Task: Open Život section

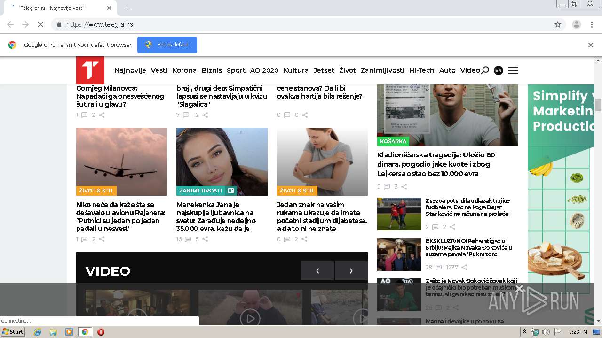Action: click(x=348, y=70)
